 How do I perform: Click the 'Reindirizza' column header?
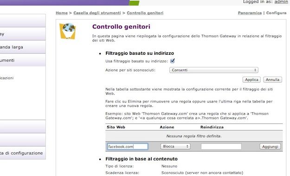point(212,127)
